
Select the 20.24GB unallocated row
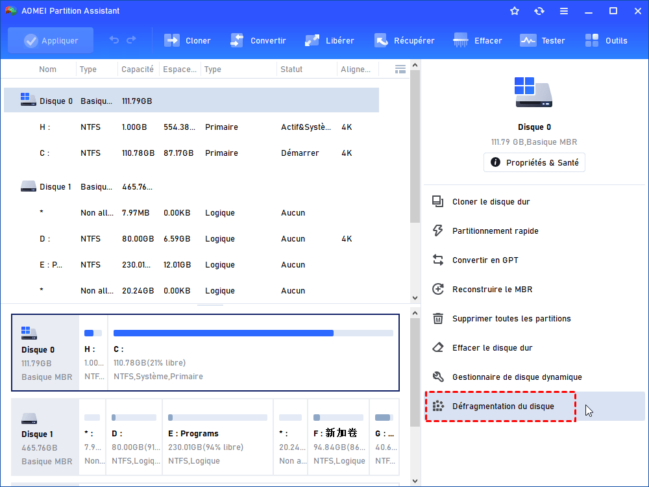click(x=191, y=290)
